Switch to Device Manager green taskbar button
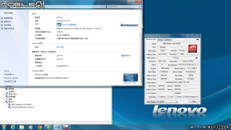 pyautogui.click(x=49, y=127)
